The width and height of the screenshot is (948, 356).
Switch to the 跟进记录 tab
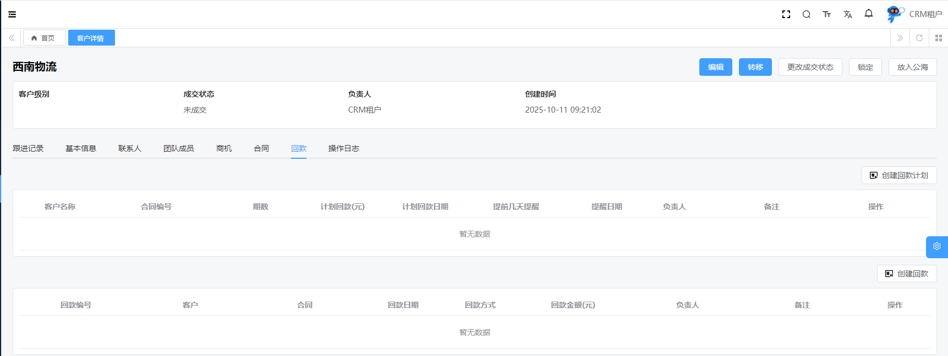coord(28,148)
